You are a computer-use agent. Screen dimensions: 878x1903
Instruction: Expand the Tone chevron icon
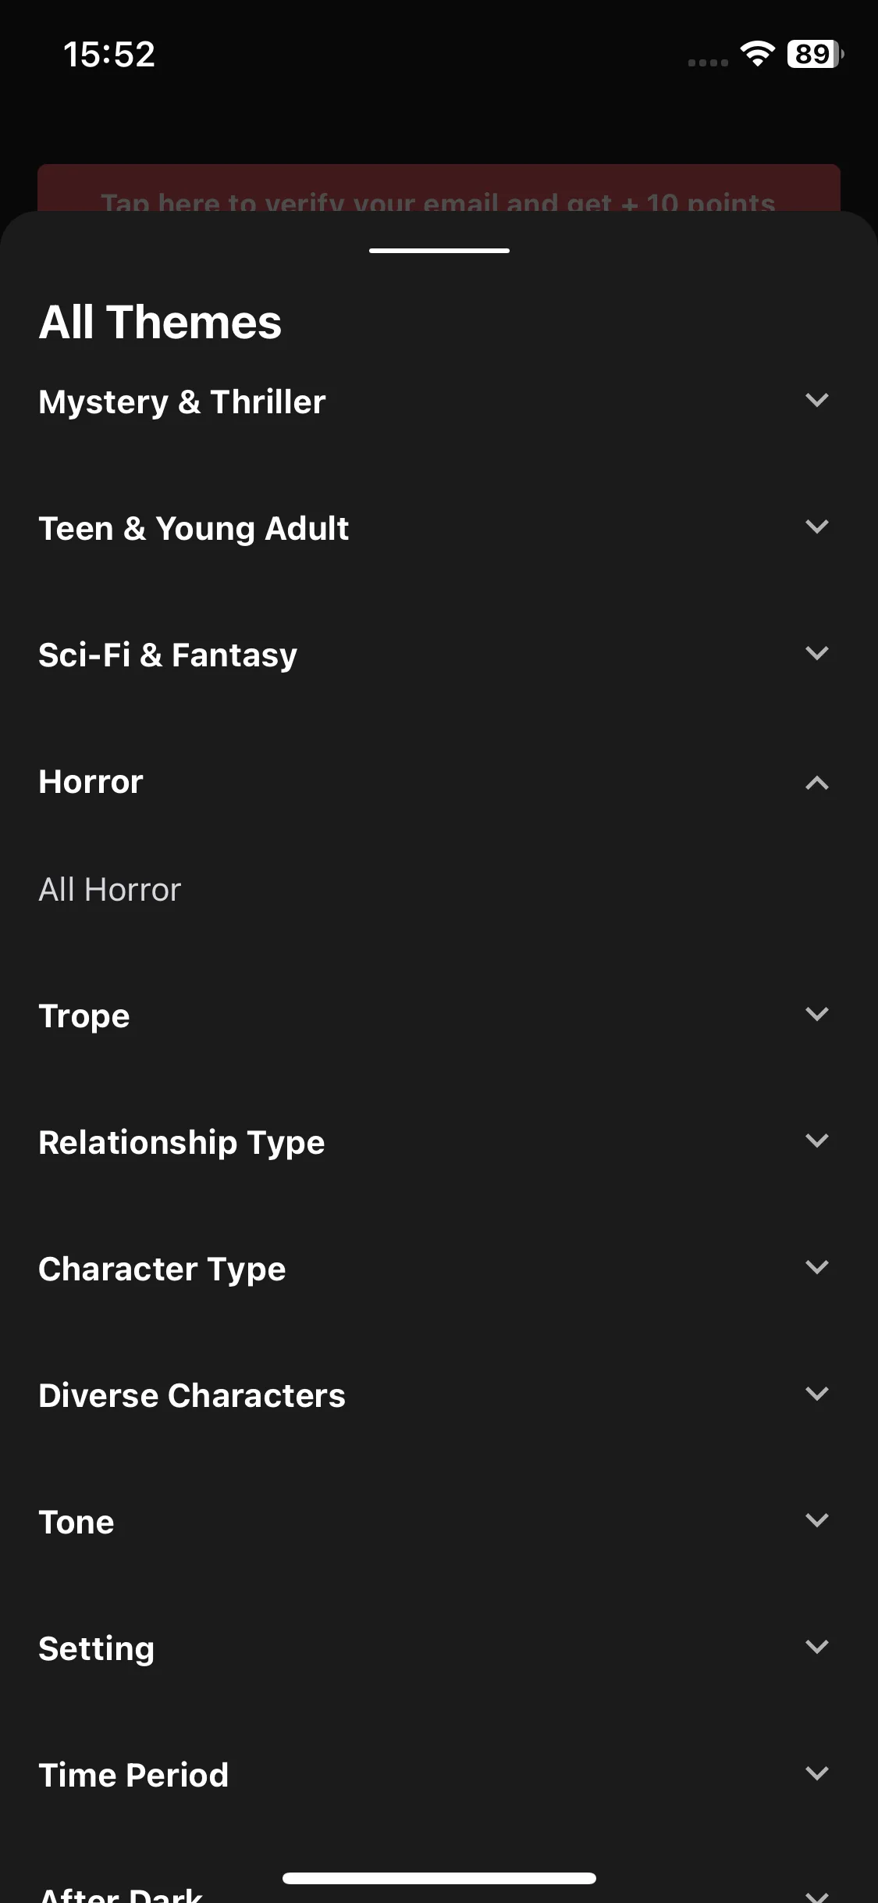[816, 1521]
